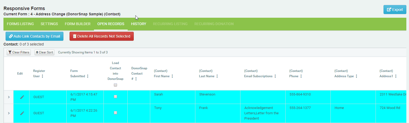Open the Phone column menu dots

(301, 76)
